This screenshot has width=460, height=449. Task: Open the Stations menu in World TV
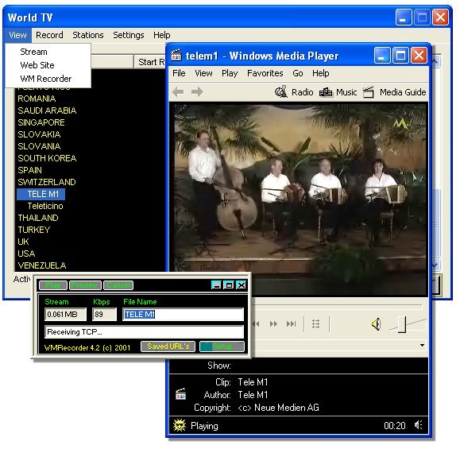coord(88,35)
